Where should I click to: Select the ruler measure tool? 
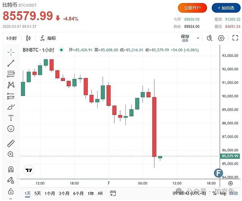11,143
